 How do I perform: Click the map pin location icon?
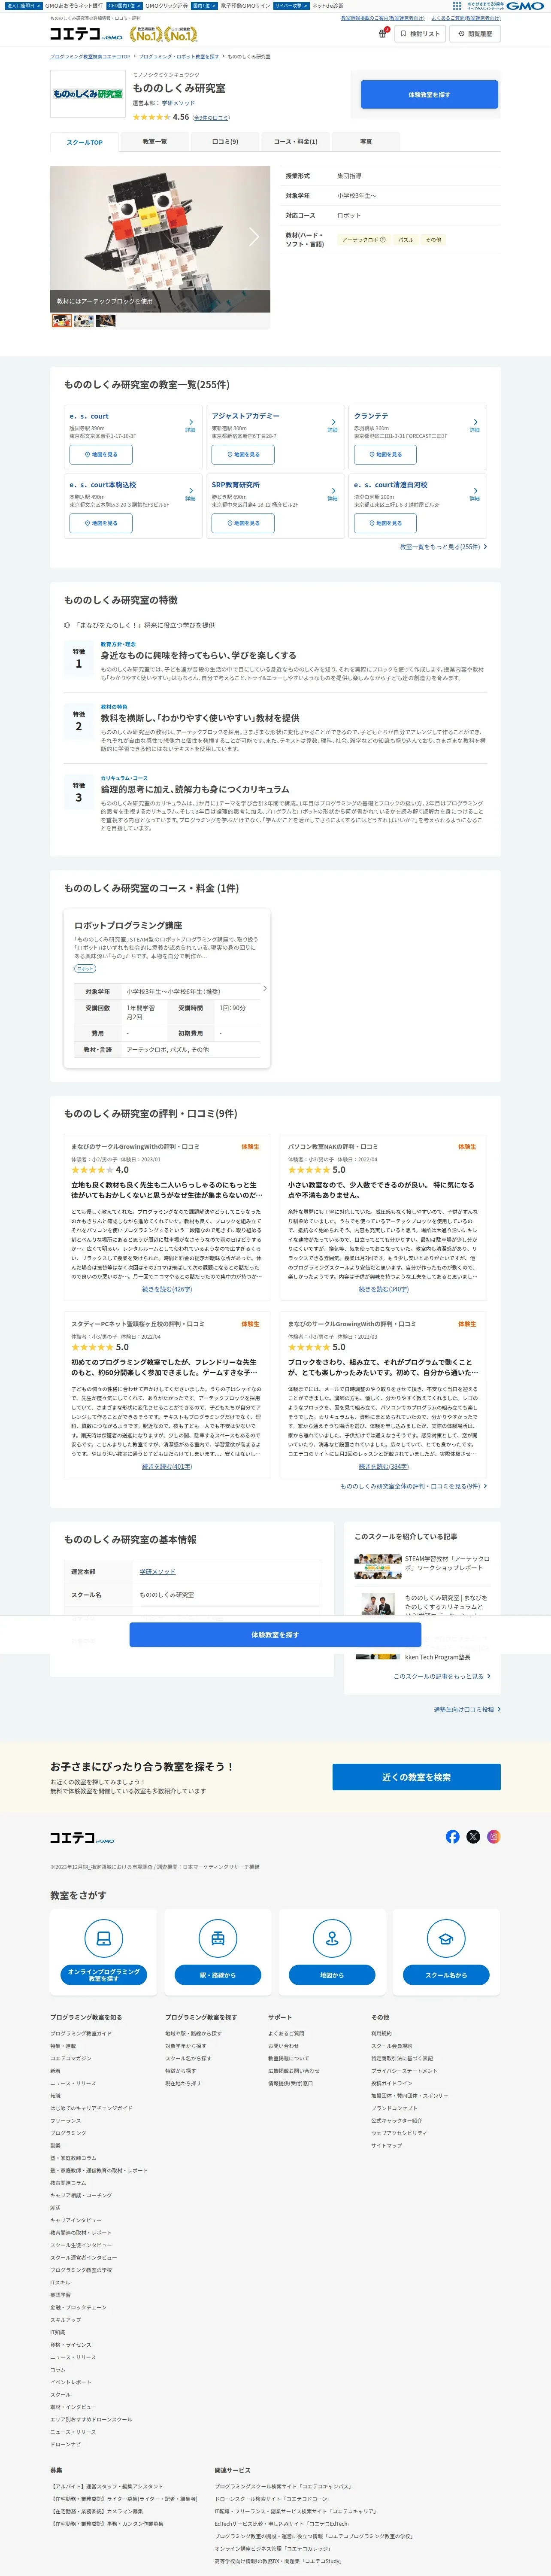tap(332, 1939)
